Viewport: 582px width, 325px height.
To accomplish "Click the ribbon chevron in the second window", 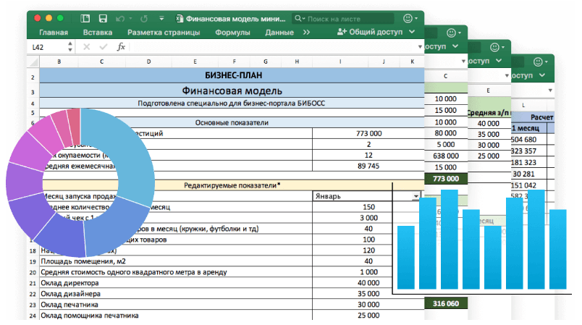I will pos(455,46).
